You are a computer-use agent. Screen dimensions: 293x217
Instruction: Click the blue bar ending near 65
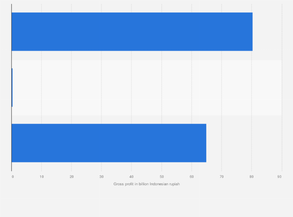tap(109, 143)
